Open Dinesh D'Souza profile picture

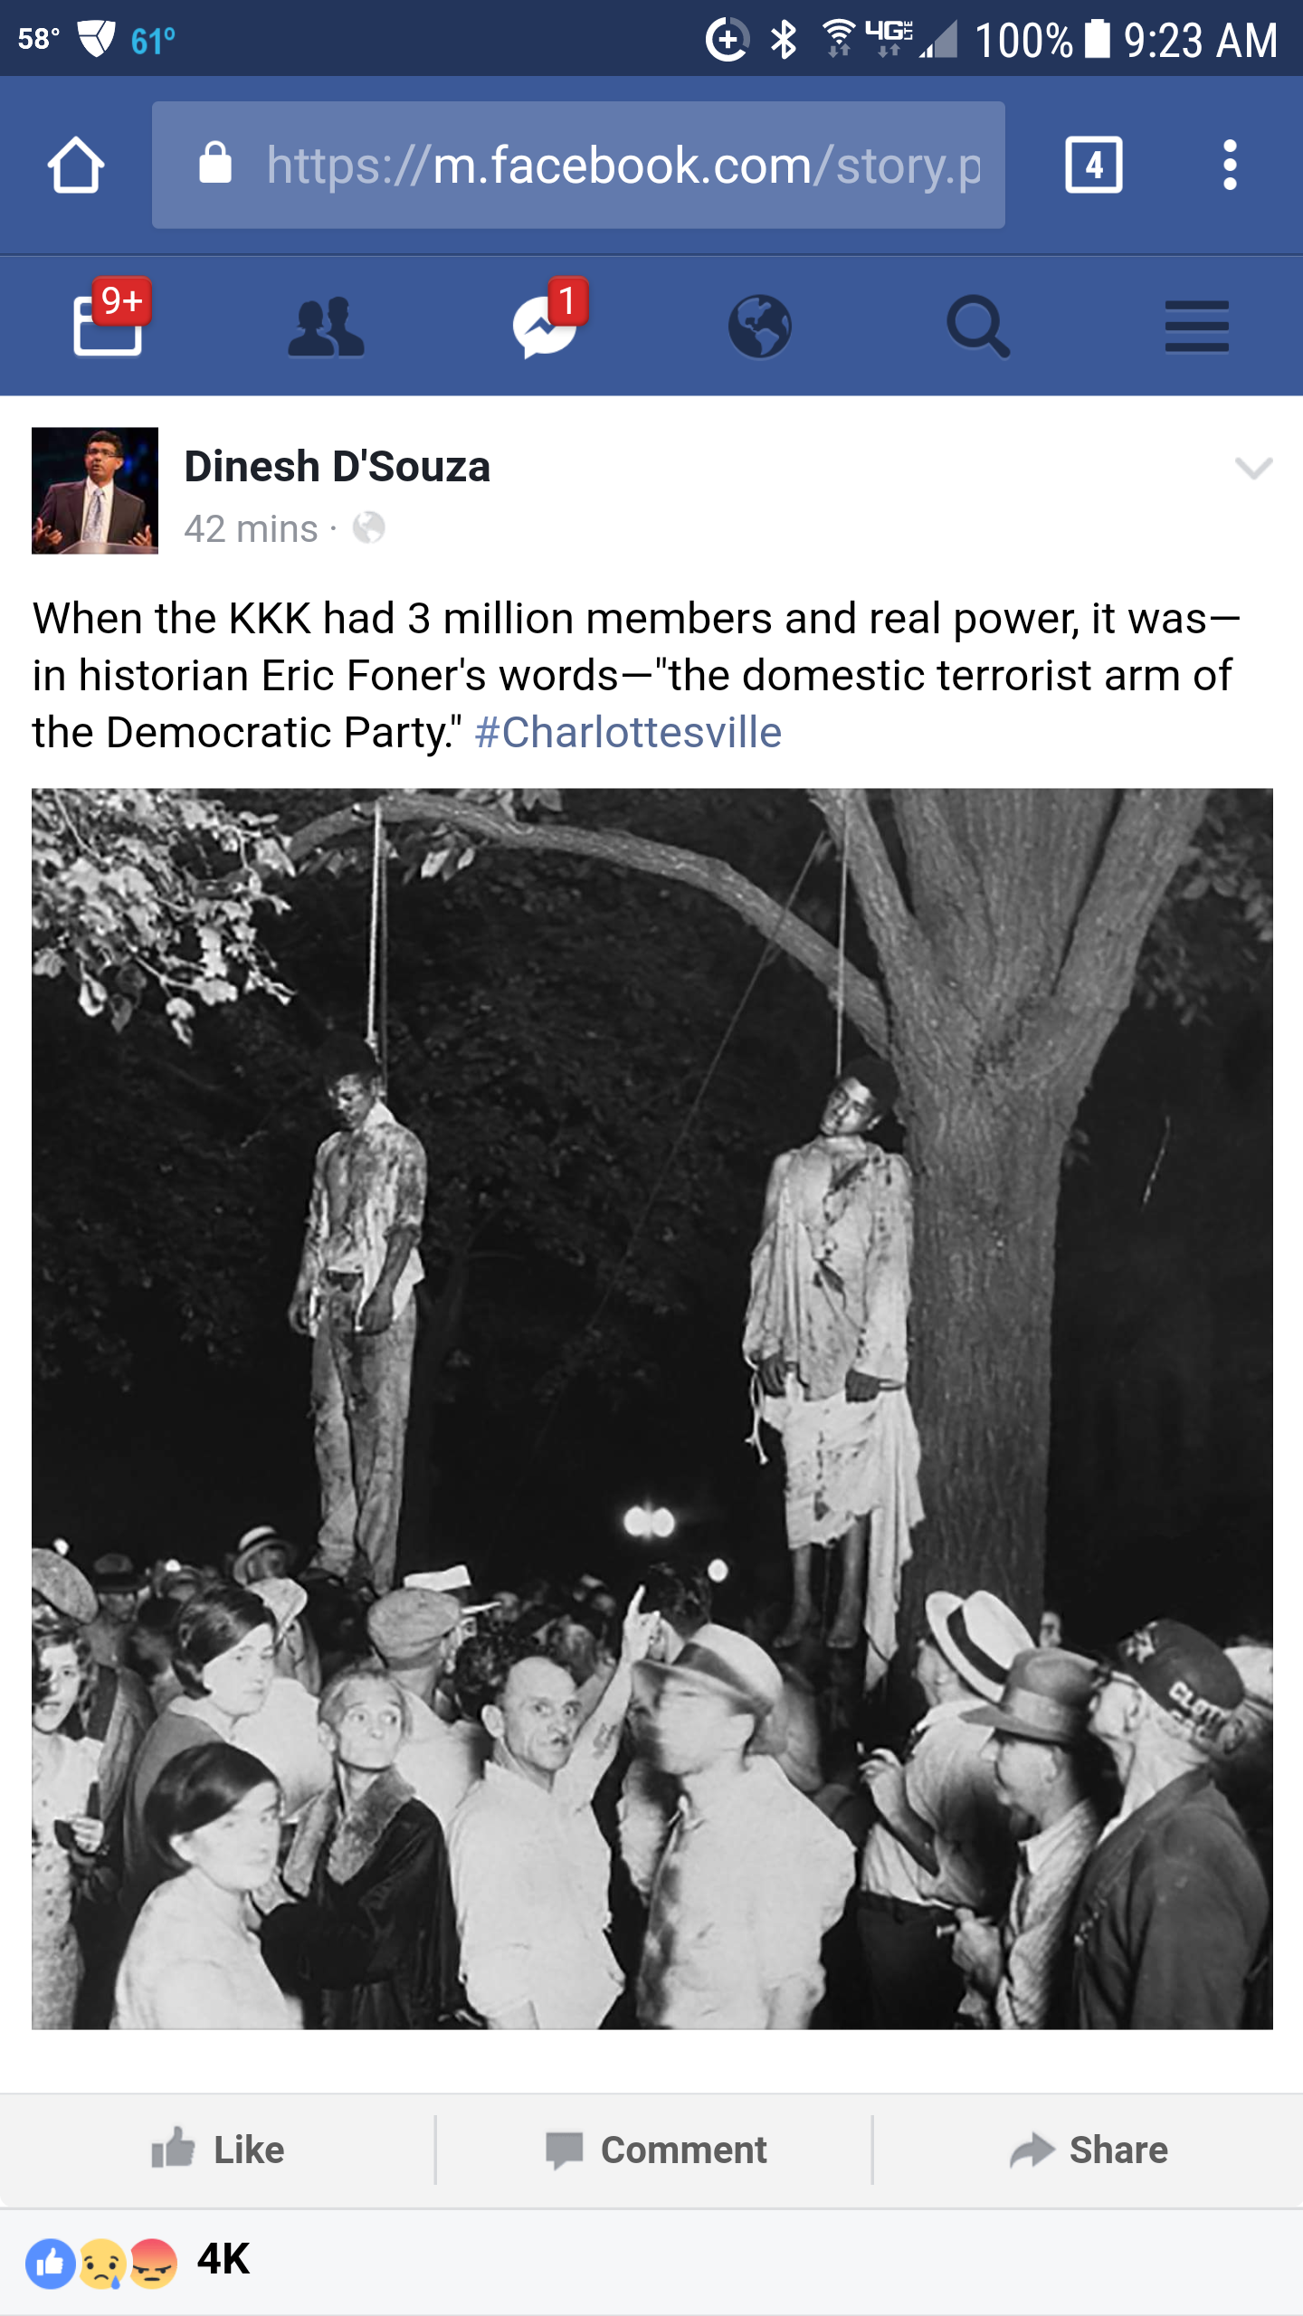[x=95, y=490]
